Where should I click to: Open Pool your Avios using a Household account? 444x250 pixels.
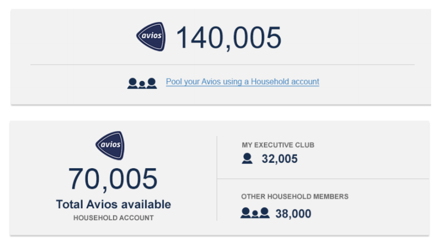pos(243,82)
